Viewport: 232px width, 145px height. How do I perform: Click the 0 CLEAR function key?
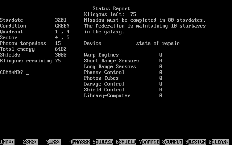click(x=219, y=142)
